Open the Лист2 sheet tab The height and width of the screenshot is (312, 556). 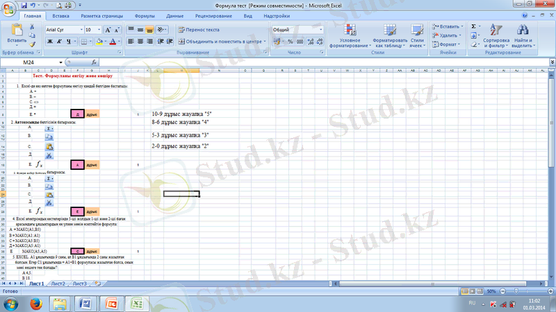pos(58,284)
